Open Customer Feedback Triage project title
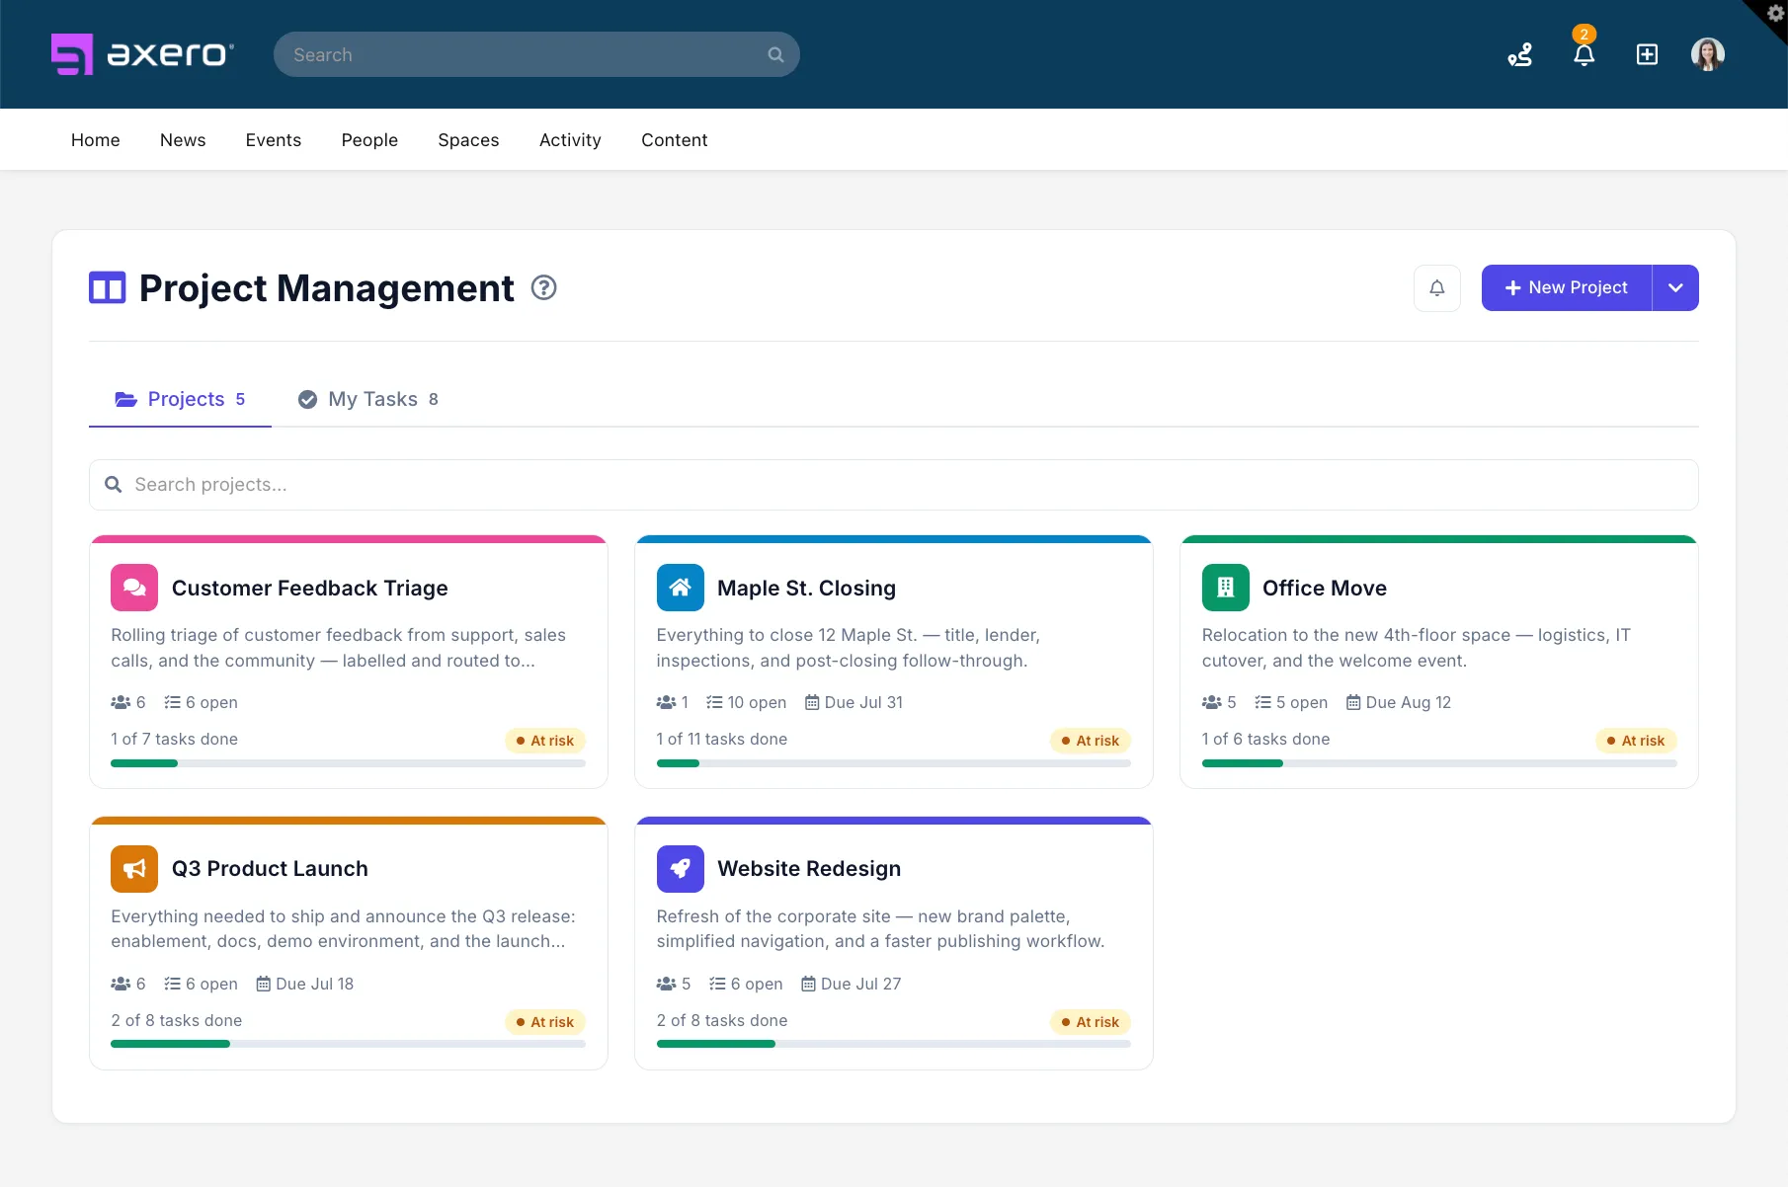This screenshot has height=1187, width=1788. click(x=310, y=588)
